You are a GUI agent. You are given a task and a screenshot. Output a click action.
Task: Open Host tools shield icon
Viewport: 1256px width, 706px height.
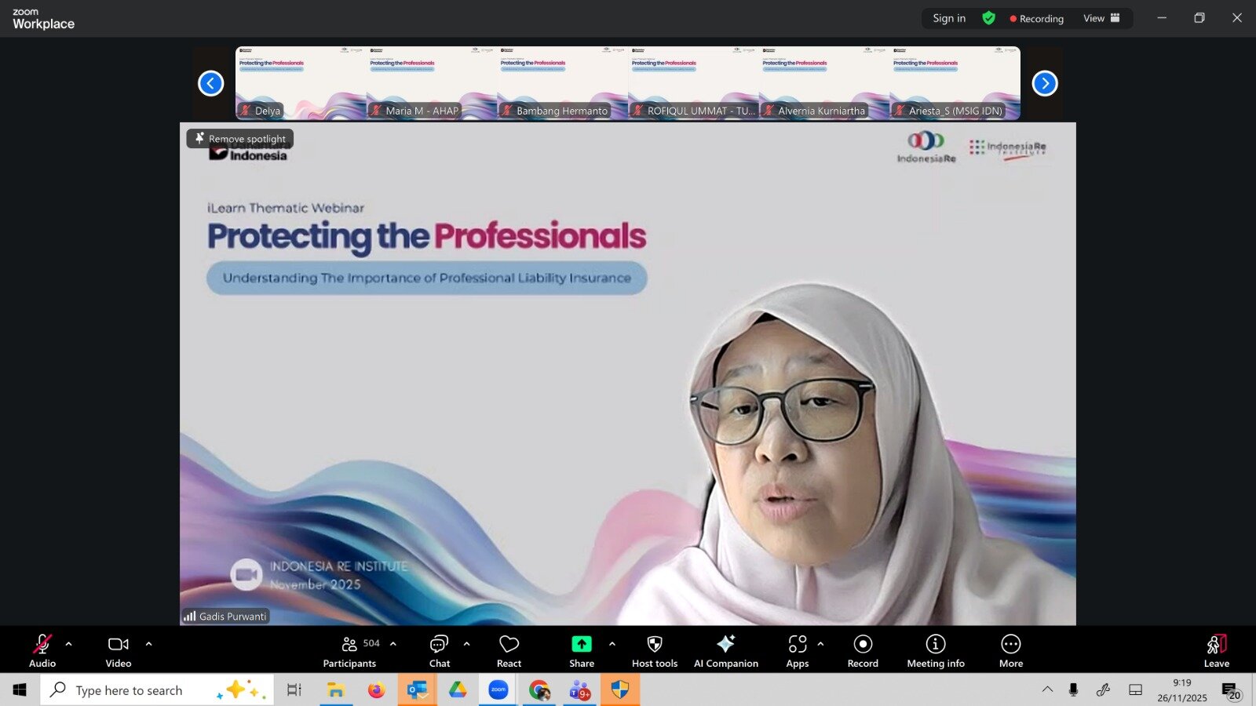point(654,650)
